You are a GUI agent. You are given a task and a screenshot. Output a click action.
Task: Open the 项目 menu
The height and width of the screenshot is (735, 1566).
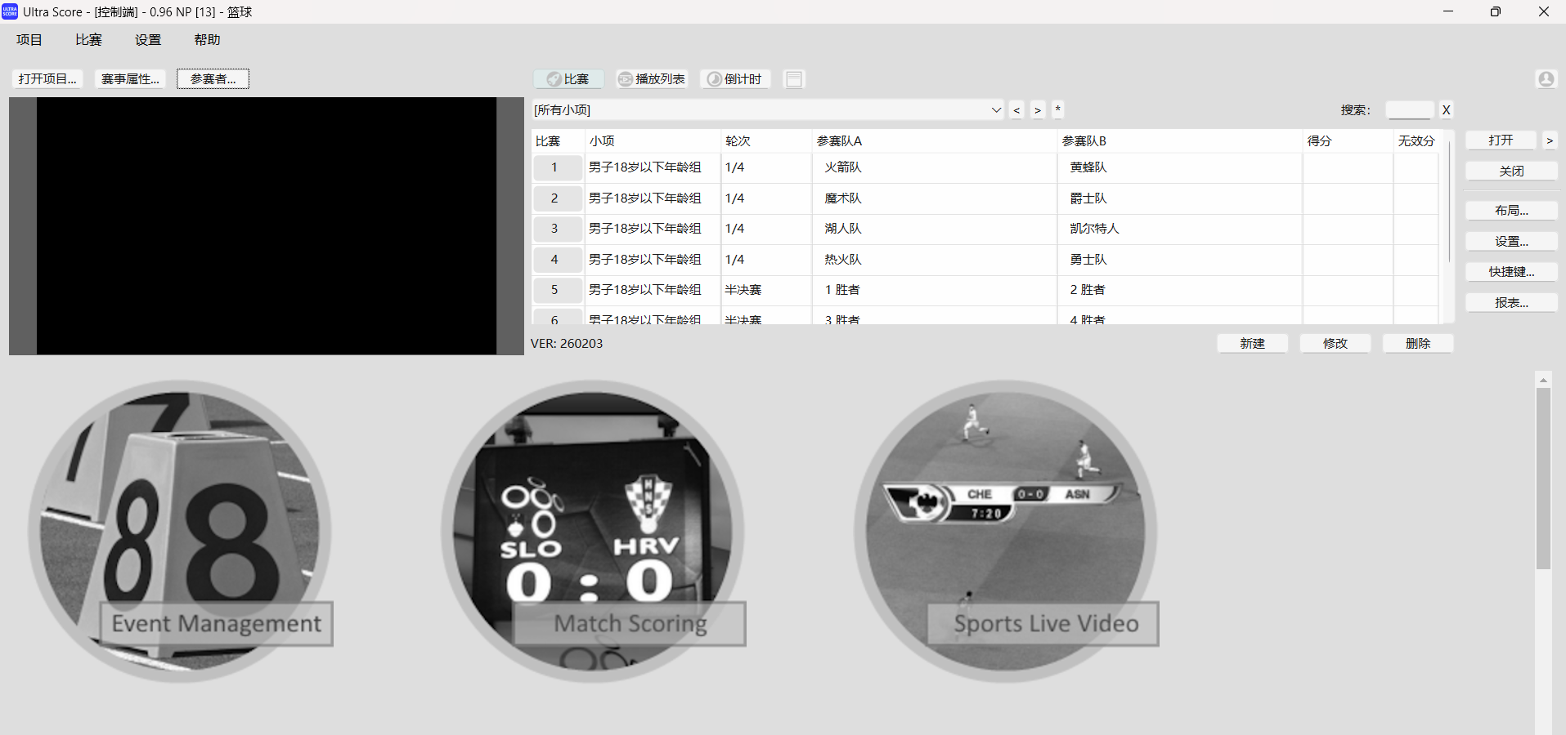click(x=29, y=40)
